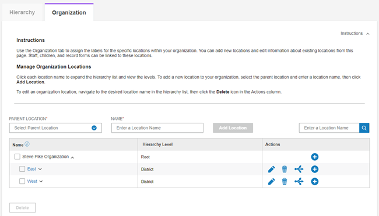Screen dimensions: 379x216
Task: Switch to the Hierarchy tab
Action: [22, 12]
